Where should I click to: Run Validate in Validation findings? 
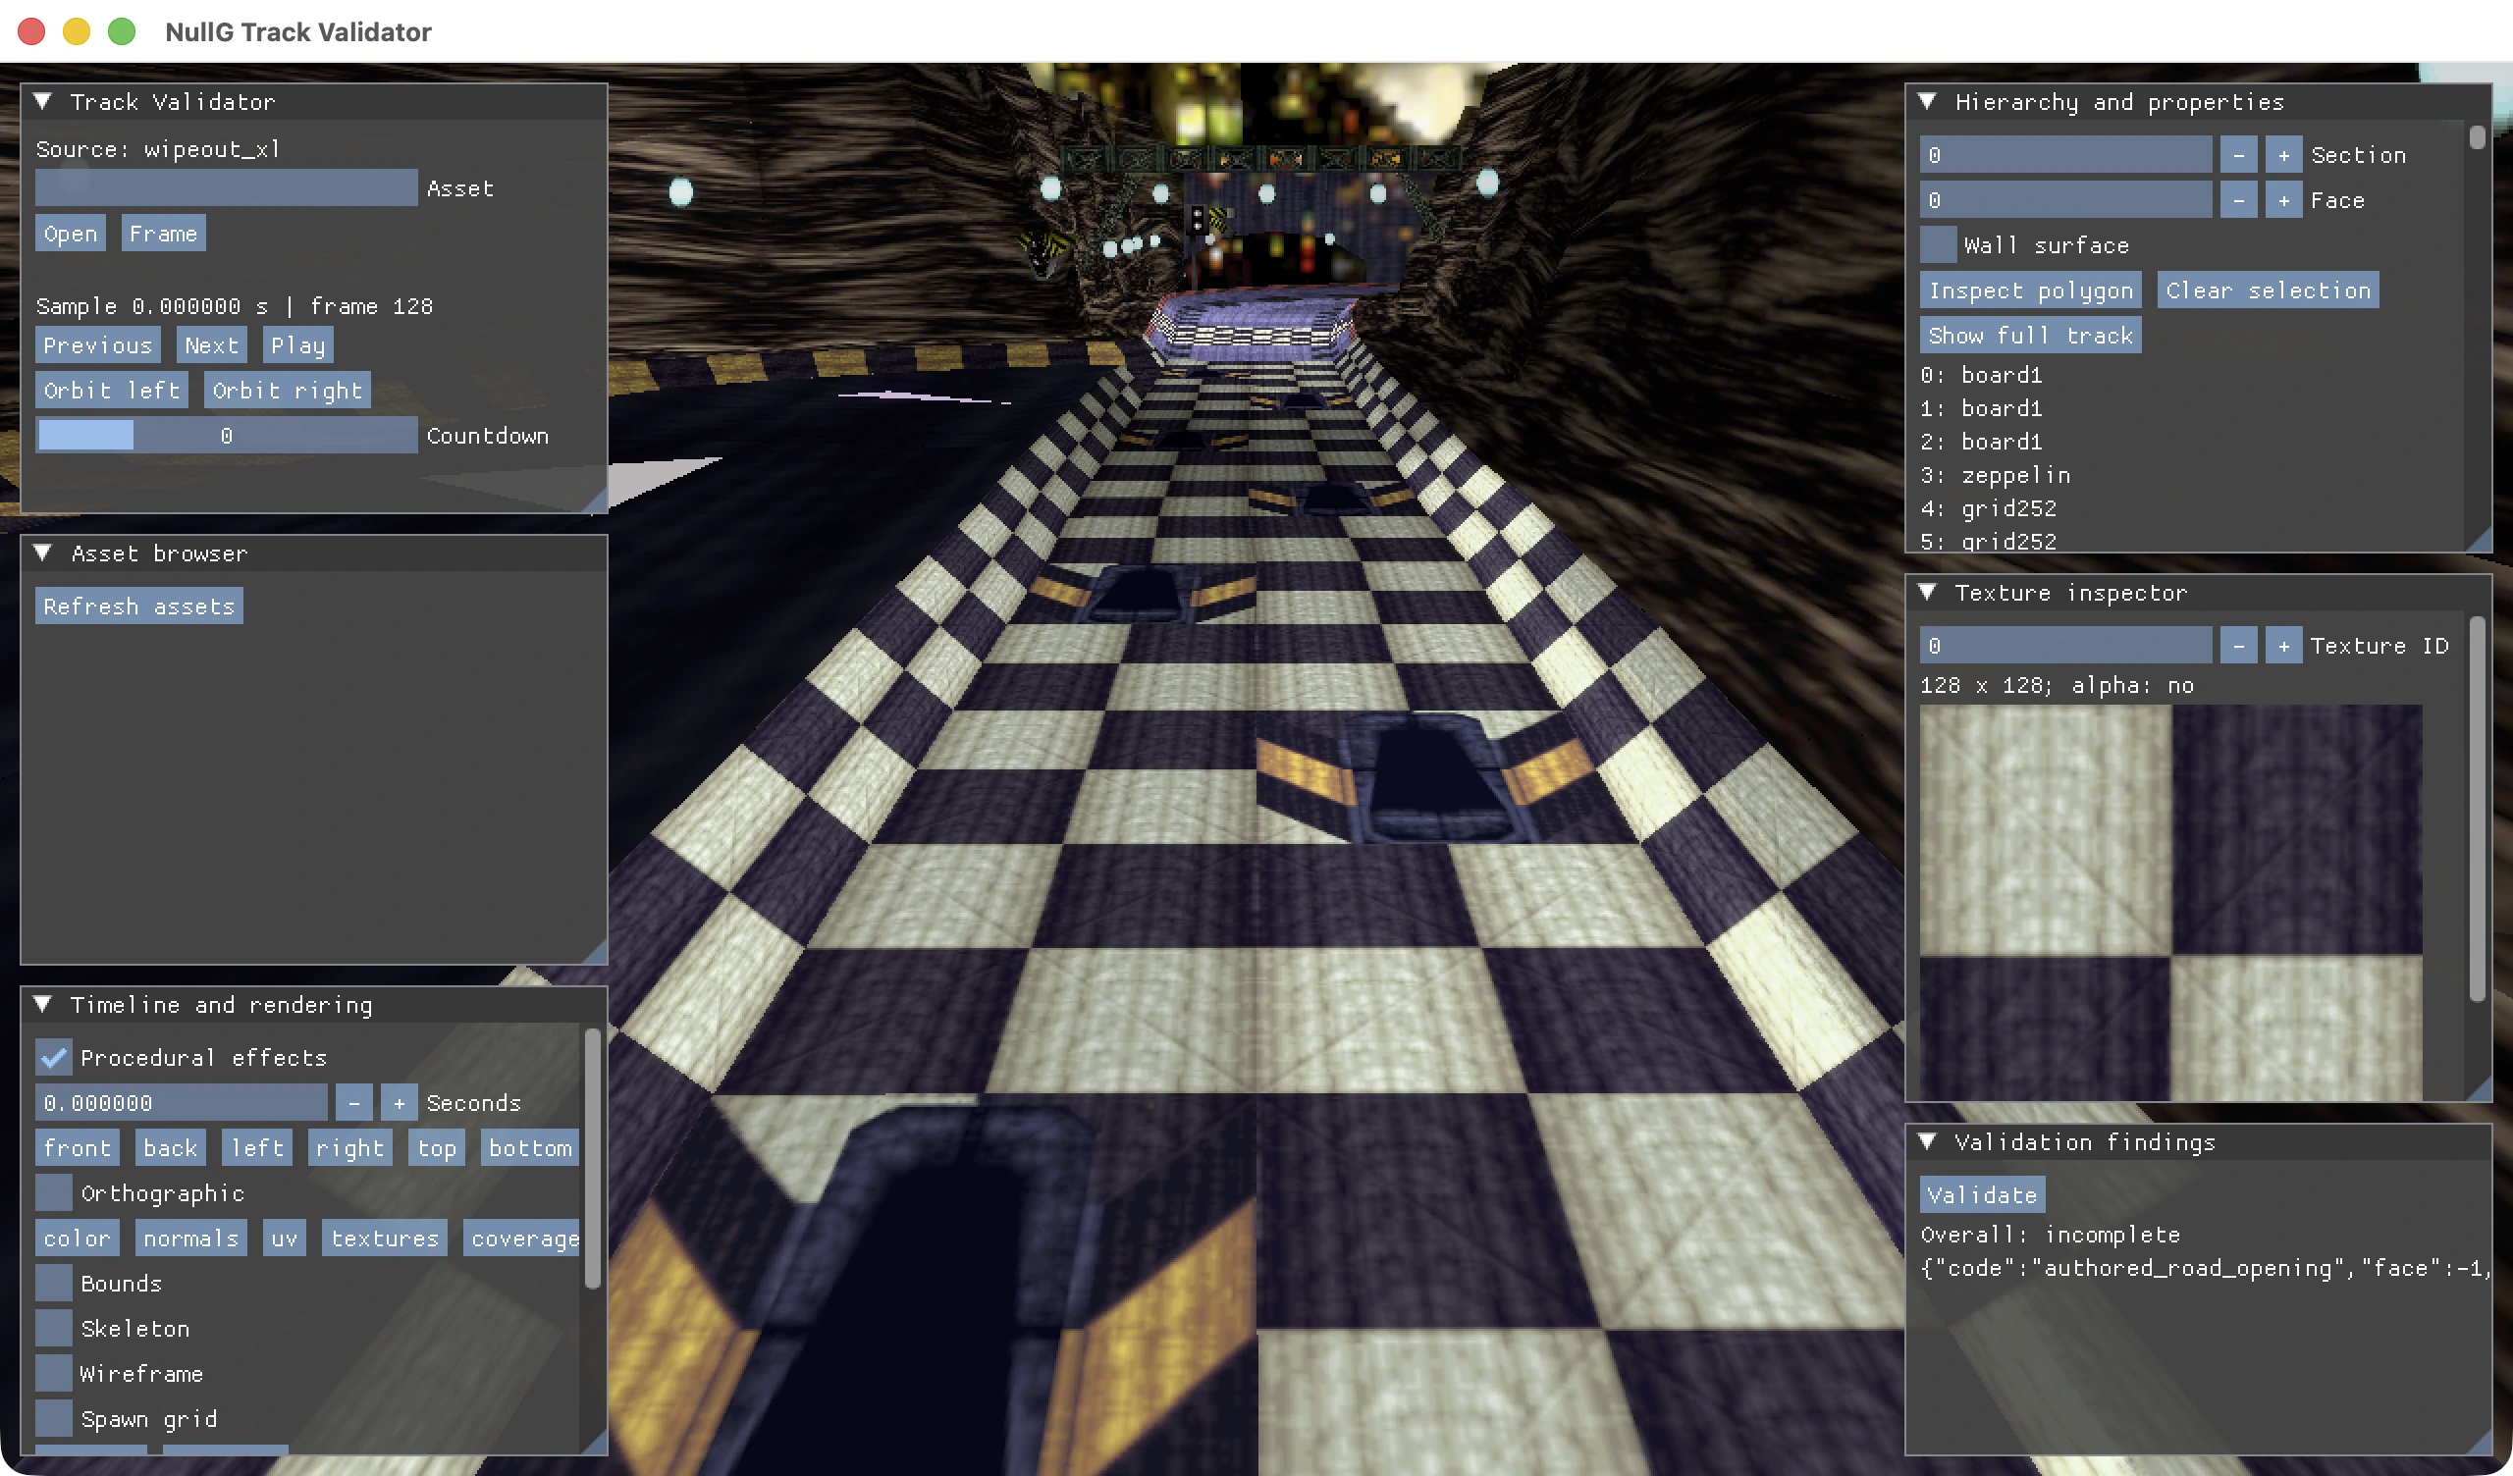pyautogui.click(x=1982, y=1193)
